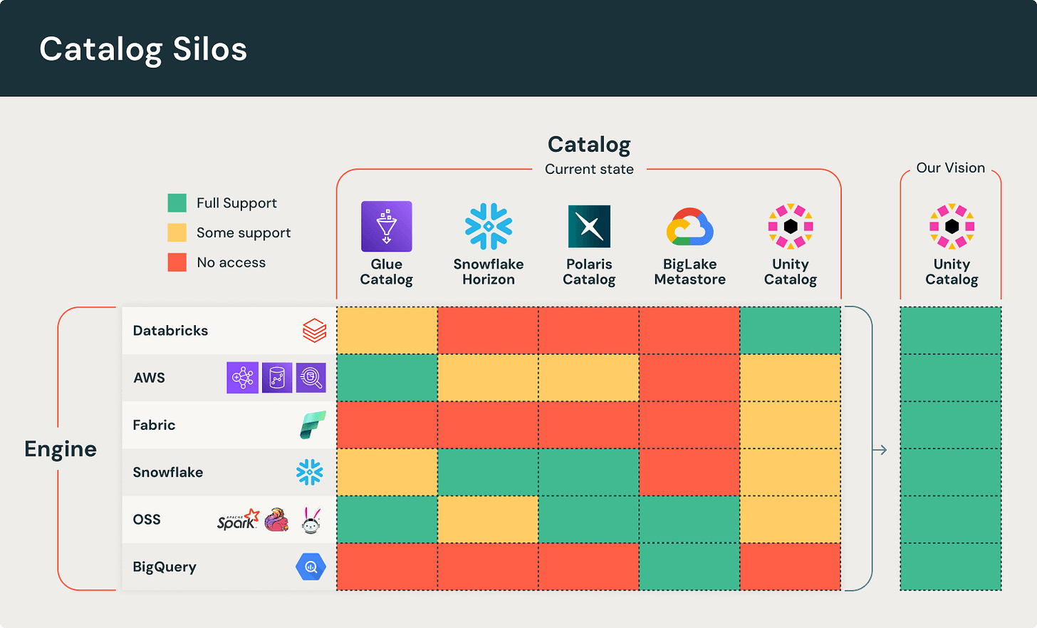Select Snowflake row Polaris Catalog green cell
The height and width of the screenshot is (628, 1037).
(x=589, y=472)
